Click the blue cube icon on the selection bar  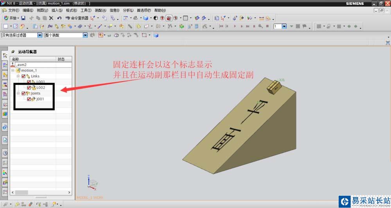click(156, 35)
